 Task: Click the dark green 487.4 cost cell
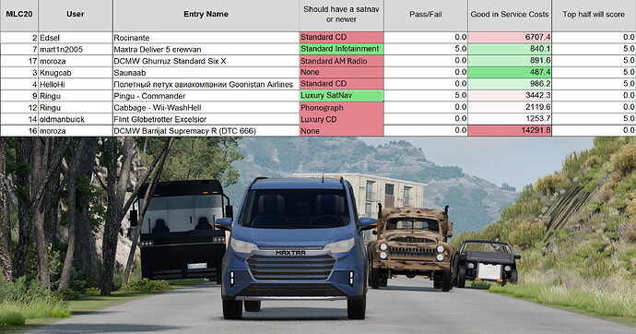point(510,72)
